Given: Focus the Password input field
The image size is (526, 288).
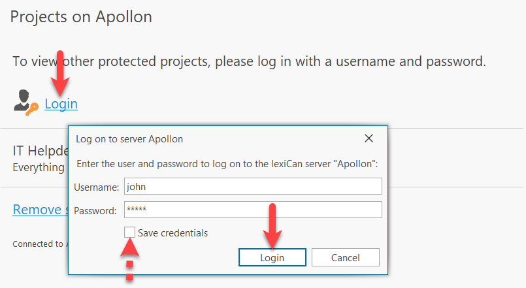Looking at the screenshot, I should point(252,210).
